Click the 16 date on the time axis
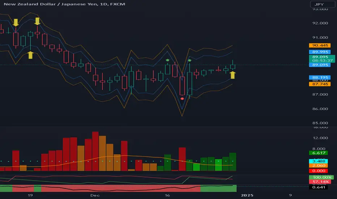Screen dimensions: 337x199 click(x=167, y=195)
